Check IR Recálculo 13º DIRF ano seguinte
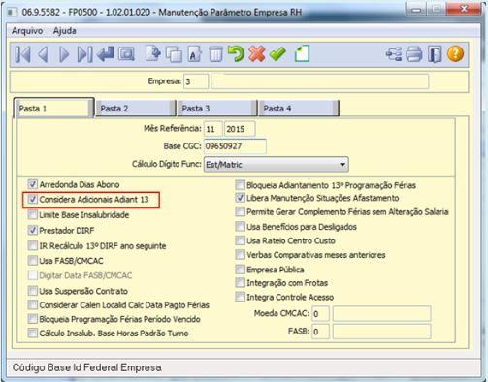This screenshot has width=488, height=382. click(x=32, y=245)
